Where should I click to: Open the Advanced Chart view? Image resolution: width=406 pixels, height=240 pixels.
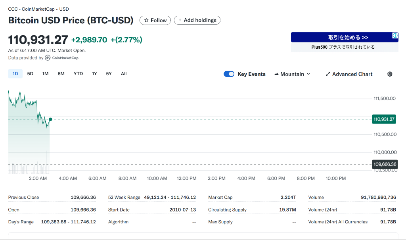[x=349, y=74]
